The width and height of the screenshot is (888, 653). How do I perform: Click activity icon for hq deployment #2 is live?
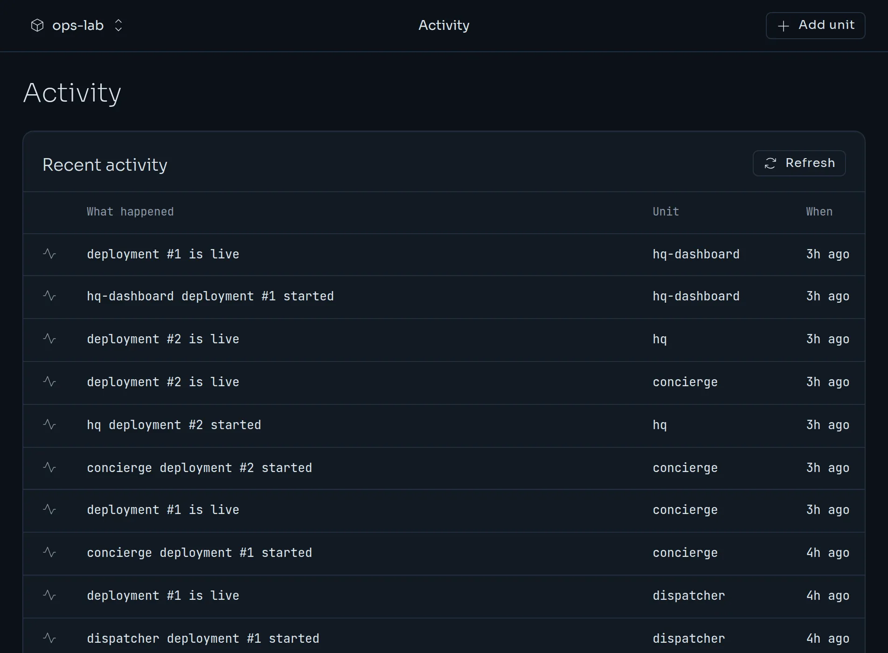(49, 339)
